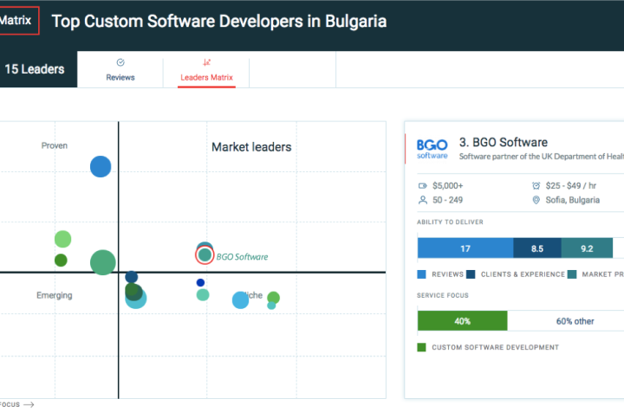Viewport: 624px width, 412px height.
Task: Click the location pin icon by Sofia
Action: [536, 200]
